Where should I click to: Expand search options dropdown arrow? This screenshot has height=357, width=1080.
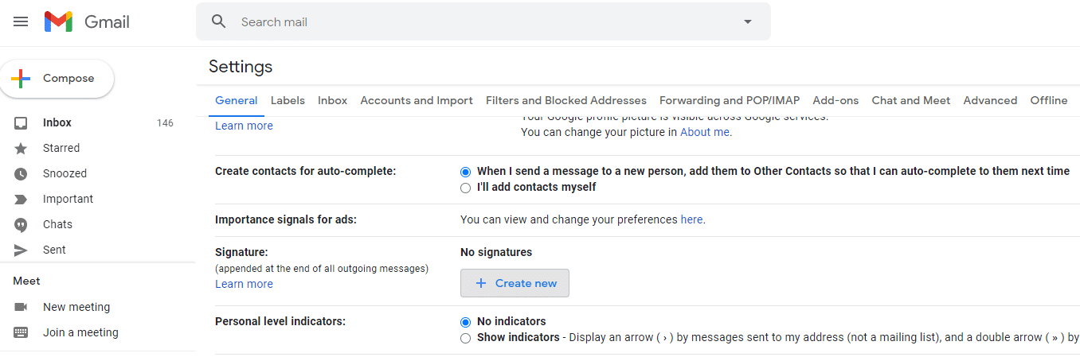747,22
